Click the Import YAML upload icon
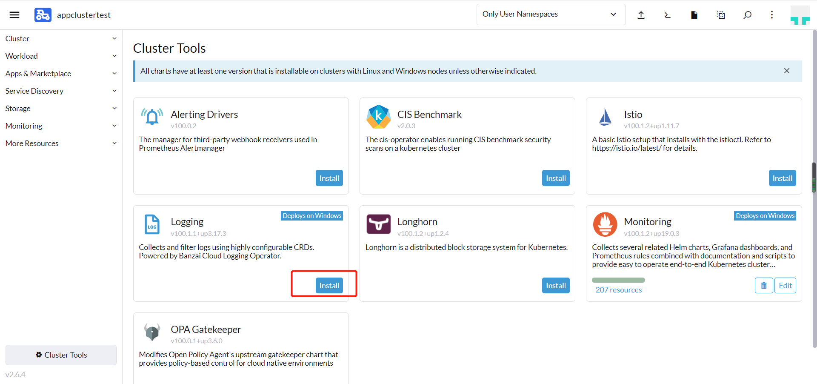This screenshot has height=384, width=817. coord(641,15)
